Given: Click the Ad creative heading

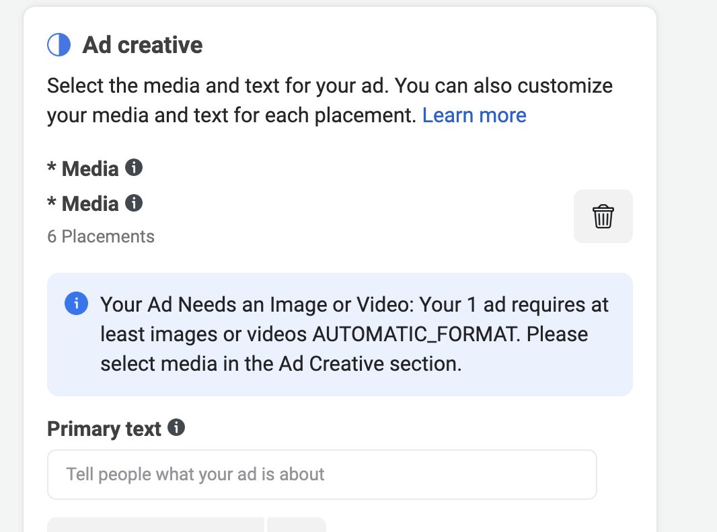Looking at the screenshot, I should (x=142, y=45).
